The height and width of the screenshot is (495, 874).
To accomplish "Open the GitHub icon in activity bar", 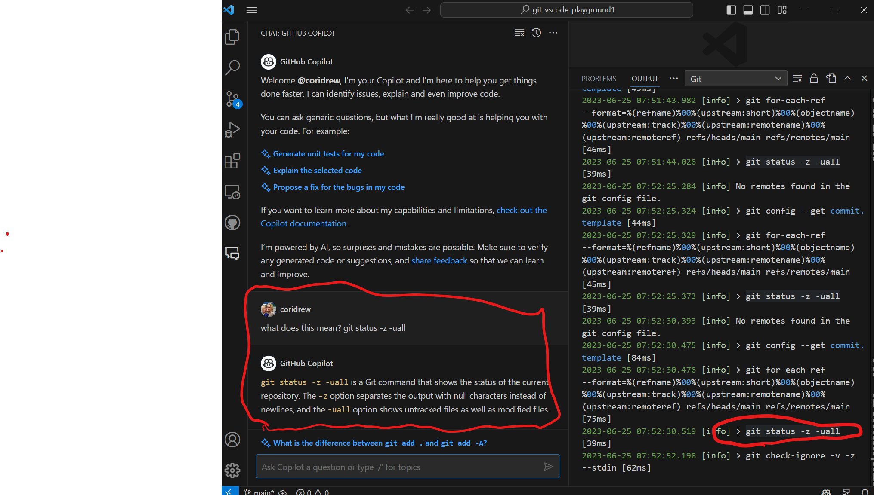I will (x=232, y=223).
